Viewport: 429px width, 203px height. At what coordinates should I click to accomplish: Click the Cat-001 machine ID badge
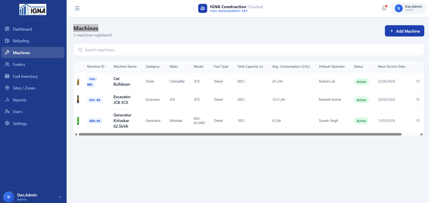click(x=92, y=82)
